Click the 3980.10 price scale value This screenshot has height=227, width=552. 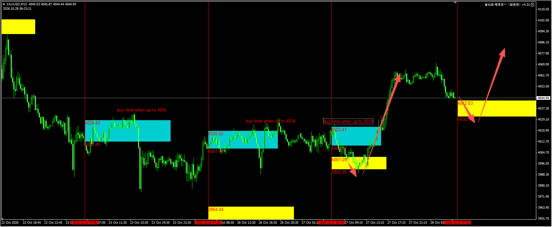coord(543,186)
